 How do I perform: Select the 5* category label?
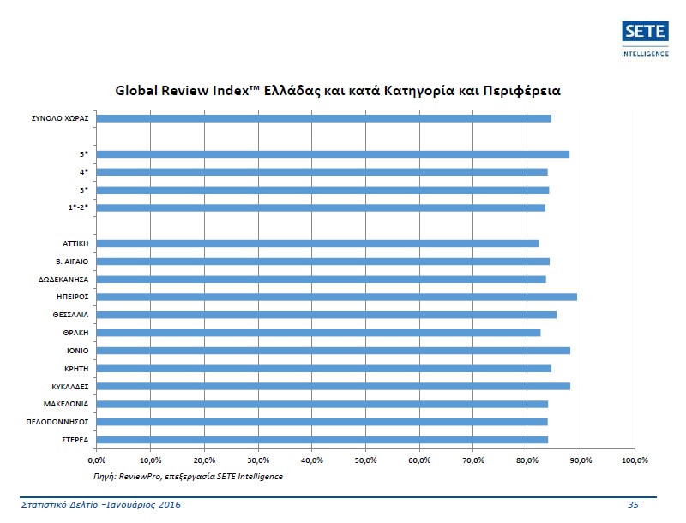point(83,154)
